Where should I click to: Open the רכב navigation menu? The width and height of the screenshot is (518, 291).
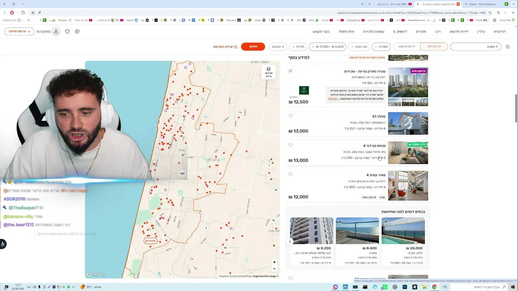click(438, 32)
